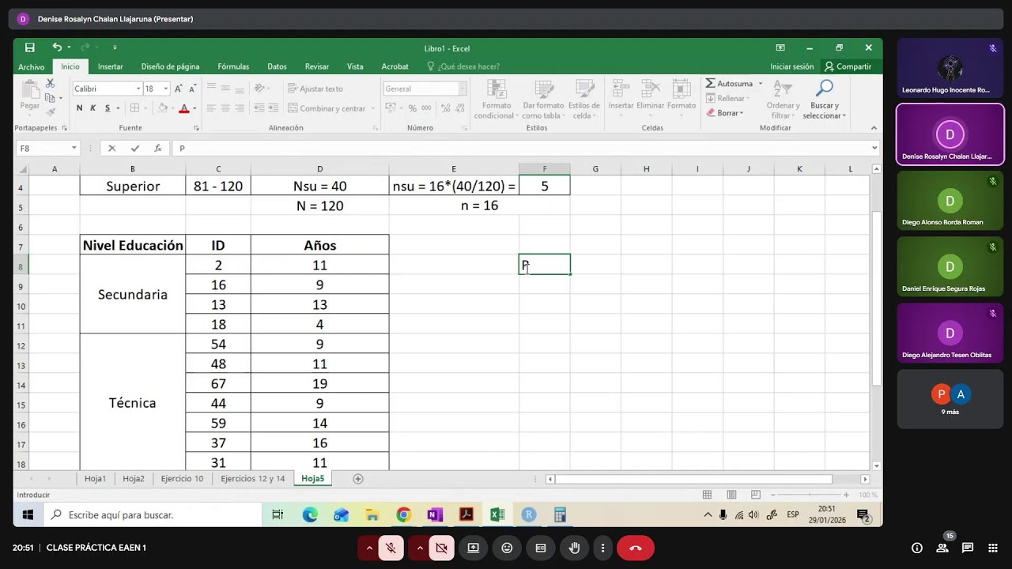
Task: Click the Save icon in Excel's quick access bar
Action: [x=29, y=47]
